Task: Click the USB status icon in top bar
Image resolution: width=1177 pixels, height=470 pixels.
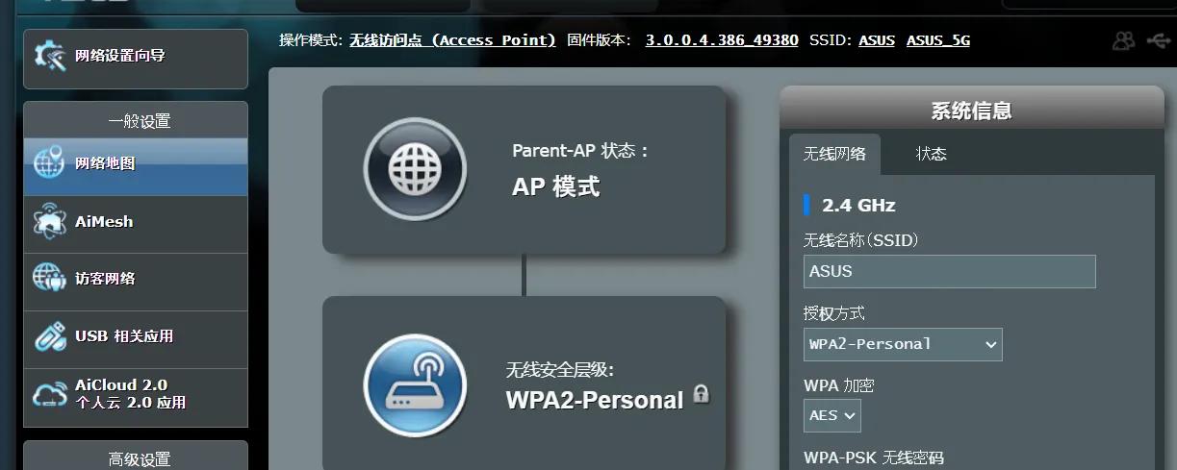Action: point(1160,40)
